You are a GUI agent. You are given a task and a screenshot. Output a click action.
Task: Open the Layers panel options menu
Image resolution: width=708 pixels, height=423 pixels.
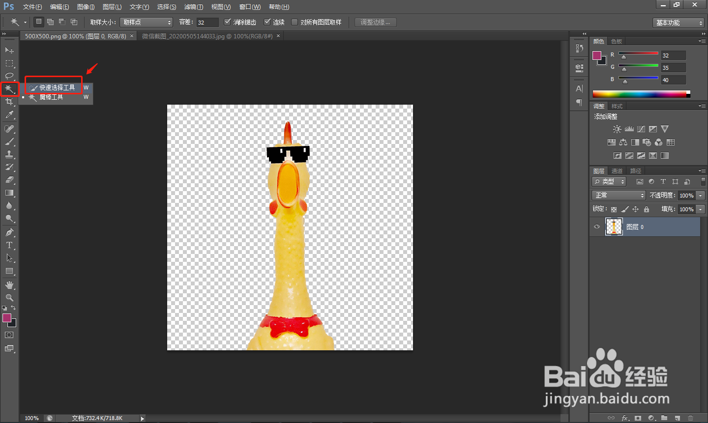tap(702, 171)
